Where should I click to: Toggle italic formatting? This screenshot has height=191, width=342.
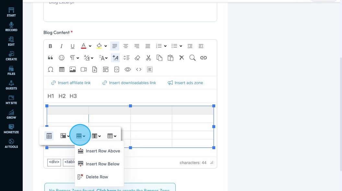point(62,46)
